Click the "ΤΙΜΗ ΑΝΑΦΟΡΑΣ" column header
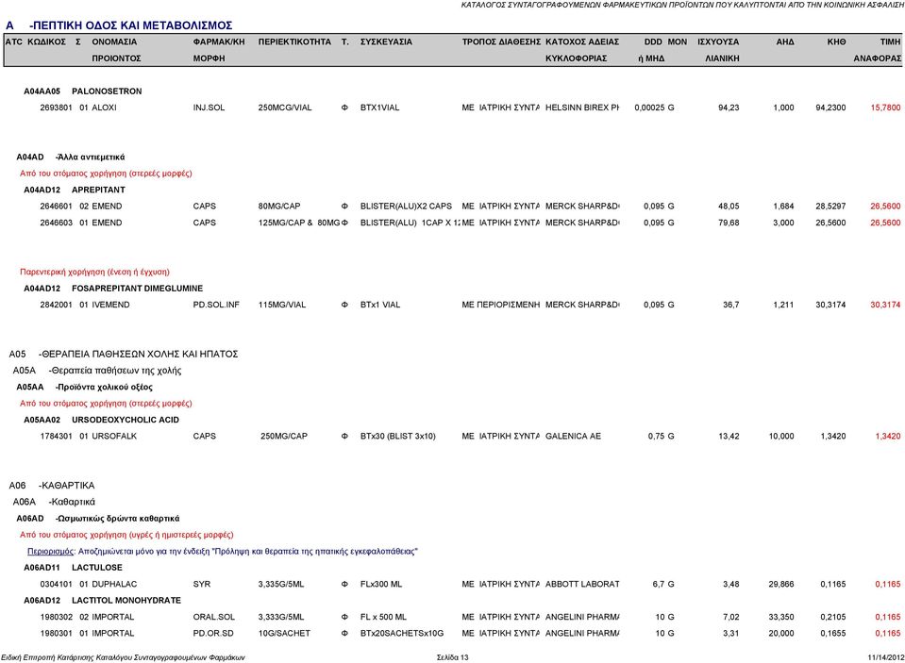Image resolution: width=905 pixels, height=663 pixels. pos(878,50)
